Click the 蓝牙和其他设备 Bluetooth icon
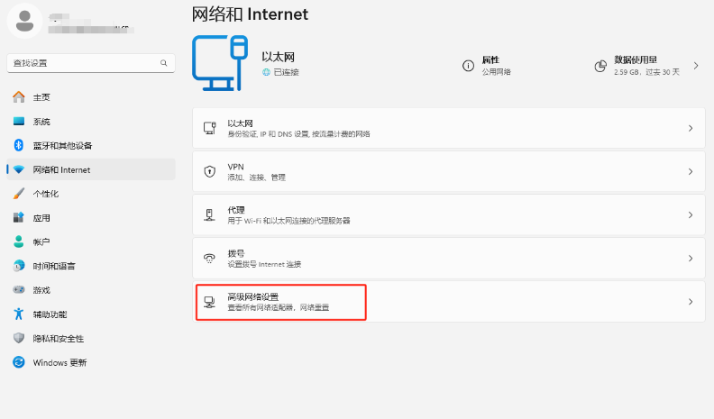The height and width of the screenshot is (419, 714). click(x=18, y=146)
